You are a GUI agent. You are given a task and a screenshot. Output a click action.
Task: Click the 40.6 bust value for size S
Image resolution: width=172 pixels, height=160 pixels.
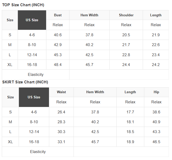[x=58, y=35]
